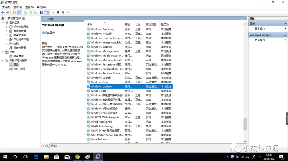This screenshot has height=161, width=288.
Task: Sort services by the 登录为 column header
Action: coord(166,24)
